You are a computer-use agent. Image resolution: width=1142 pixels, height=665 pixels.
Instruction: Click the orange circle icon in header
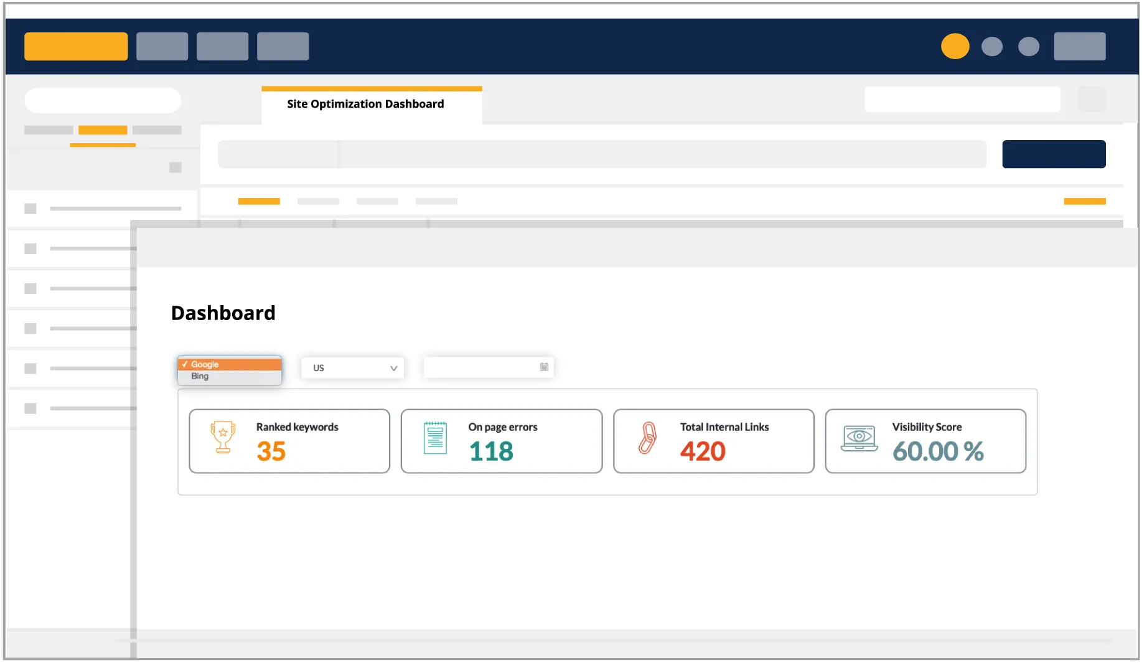point(955,46)
